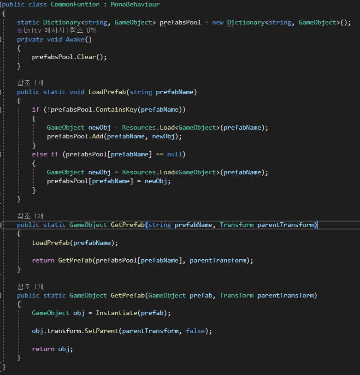Click 'prefab' parameter in GetPrefab(GameObject prefab
This screenshot has width=360, height=375.
(x=201, y=295)
